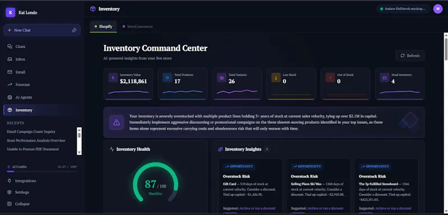
Task: Click the Total Variants count 26
Action: click(x=232, y=81)
